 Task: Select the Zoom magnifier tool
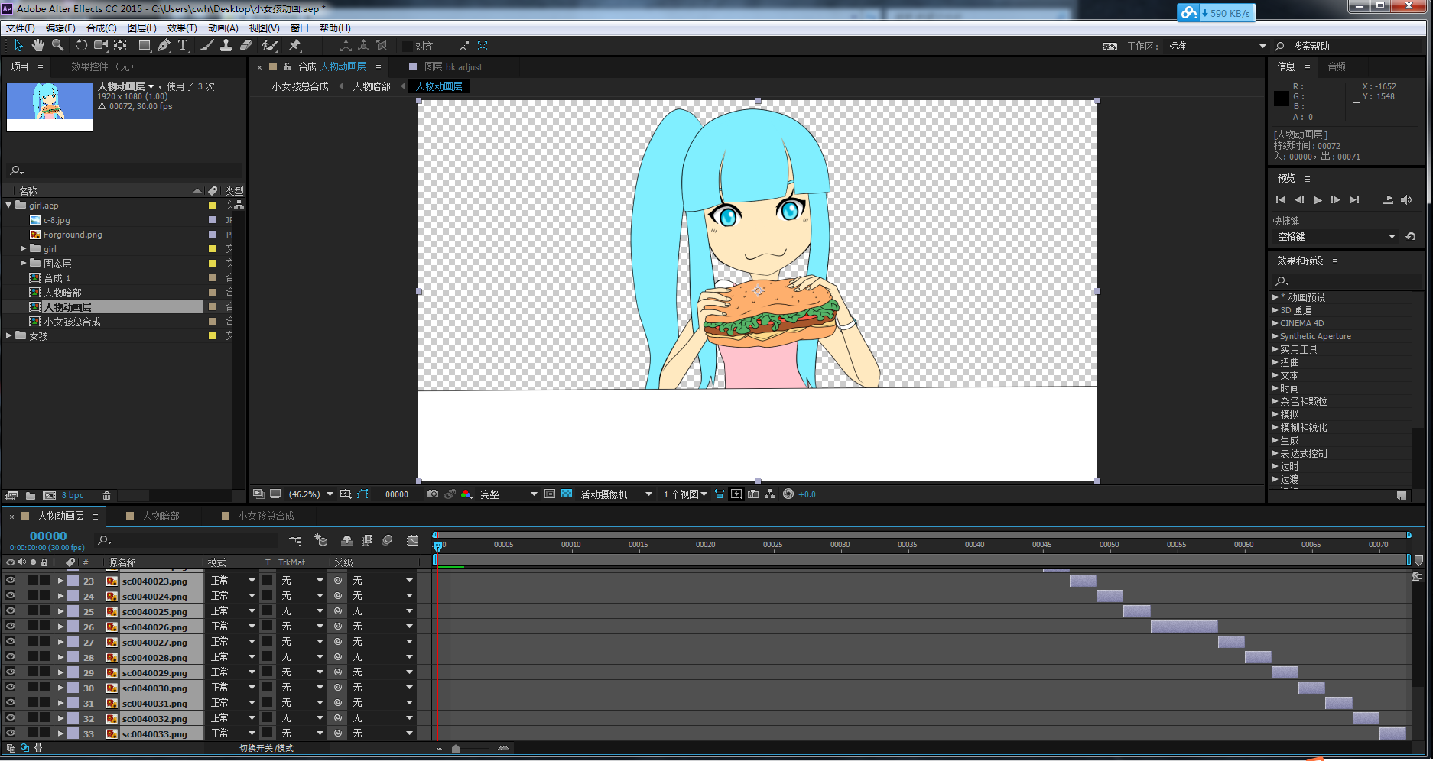(x=57, y=46)
